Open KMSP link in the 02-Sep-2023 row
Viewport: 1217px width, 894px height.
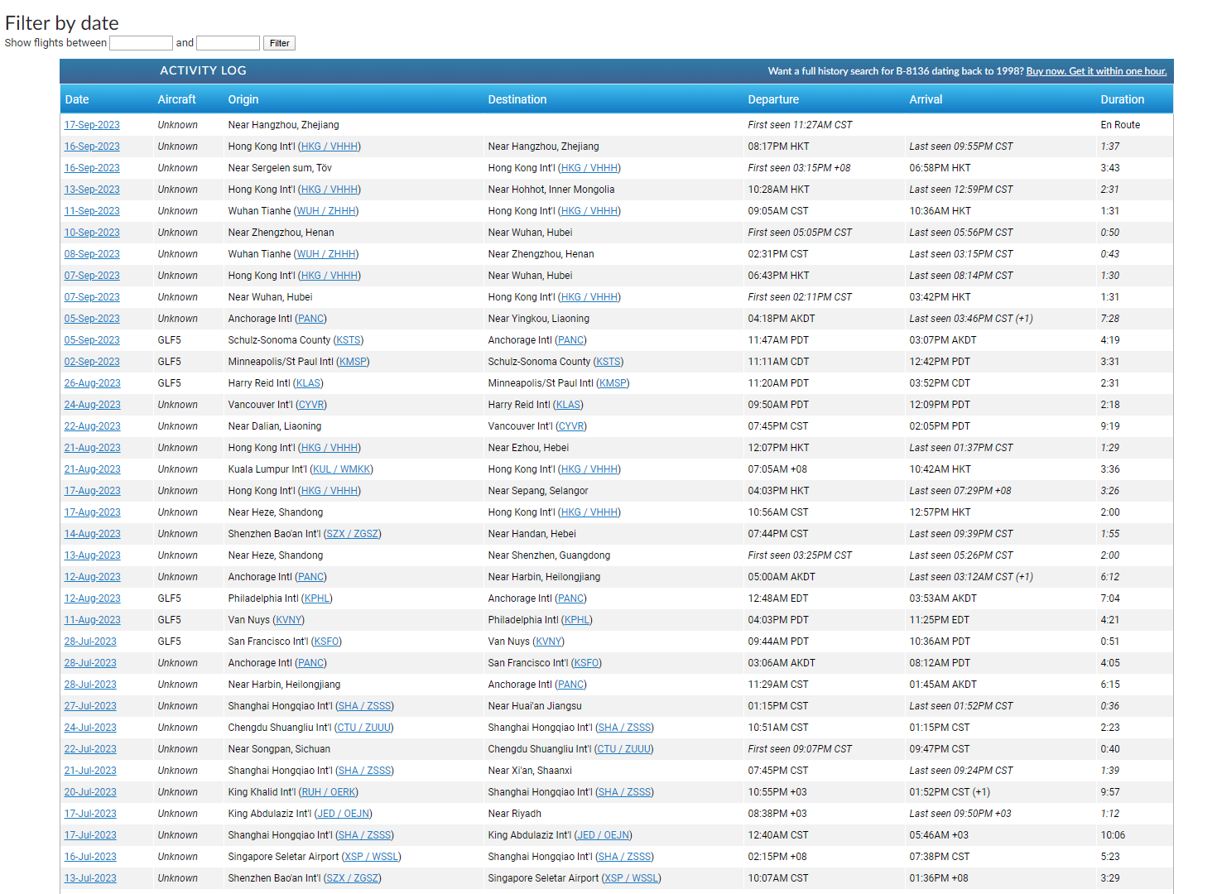tap(354, 362)
